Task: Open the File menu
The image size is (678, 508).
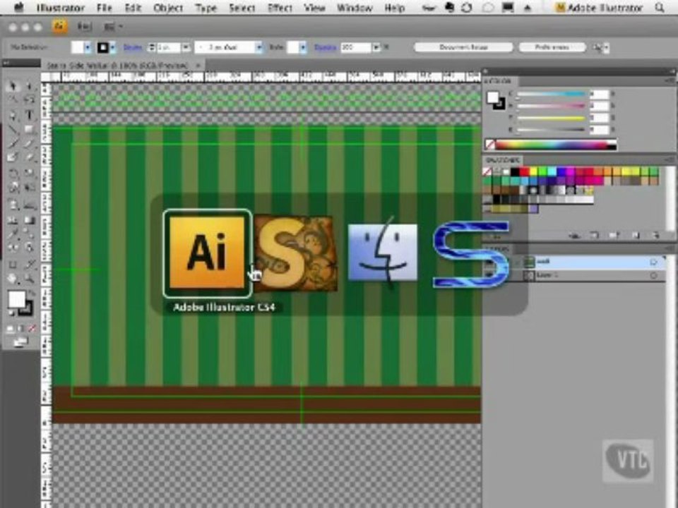Action: (x=105, y=8)
